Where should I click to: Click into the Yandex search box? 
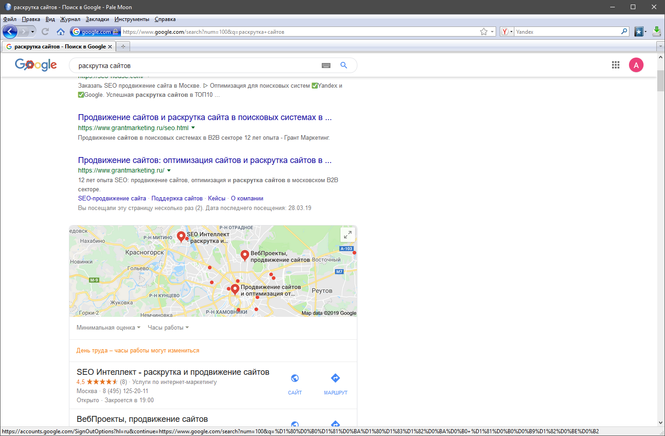point(567,32)
